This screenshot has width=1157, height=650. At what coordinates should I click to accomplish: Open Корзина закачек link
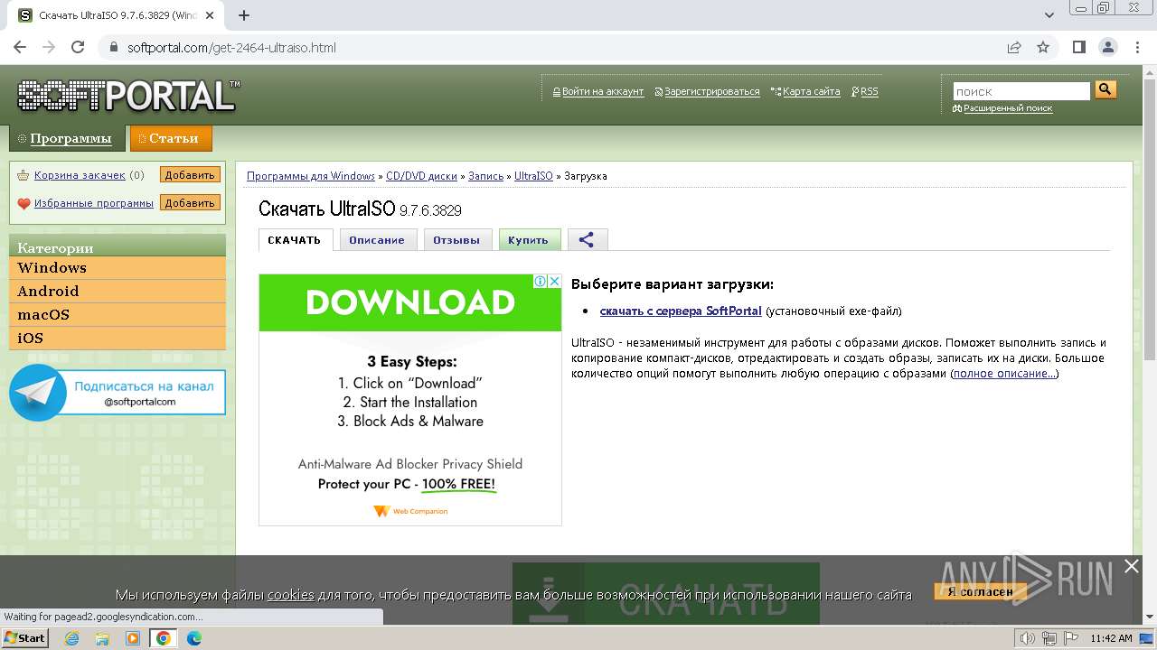(80, 175)
